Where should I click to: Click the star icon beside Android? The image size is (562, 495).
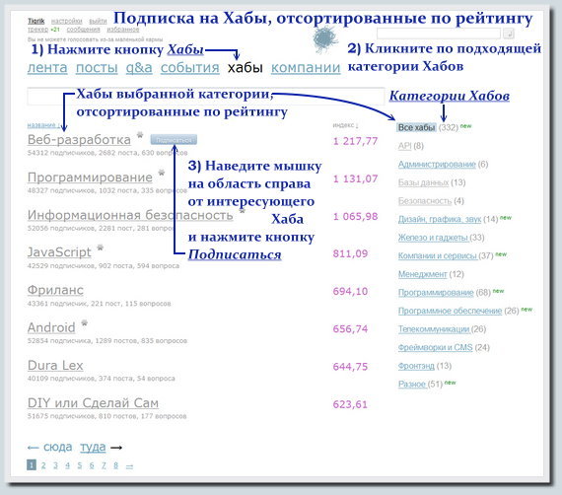pos(85,323)
